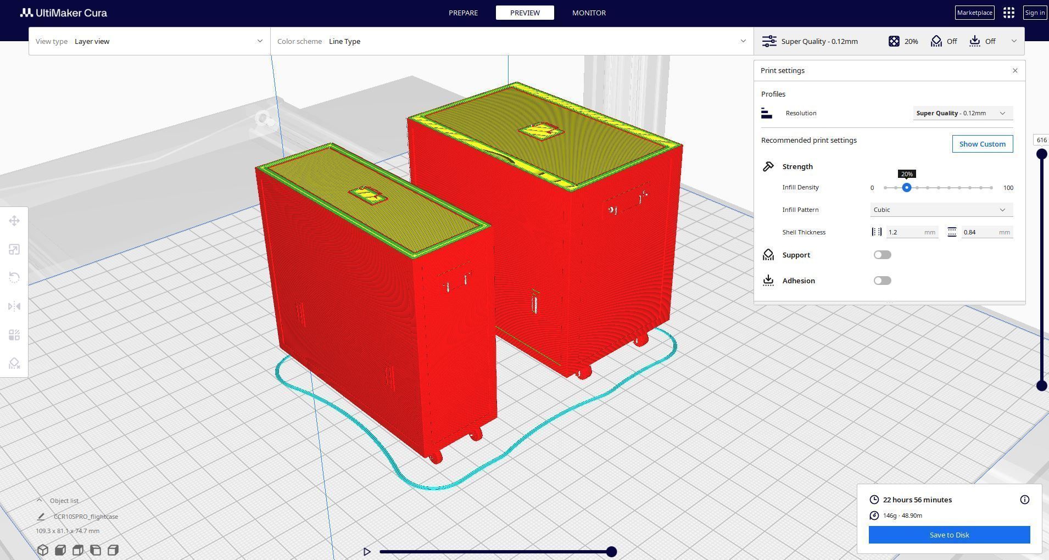Viewport: 1049px width, 560px height.
Task: Open the Resolution profile dropdown
Action: tap(963, 113)
